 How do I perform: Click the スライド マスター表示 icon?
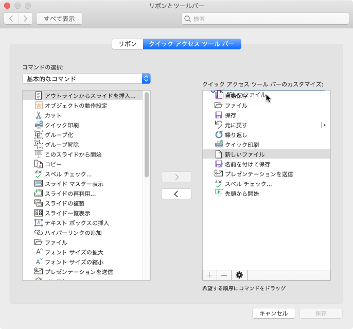pyautogui.click(x=39, y=184)
